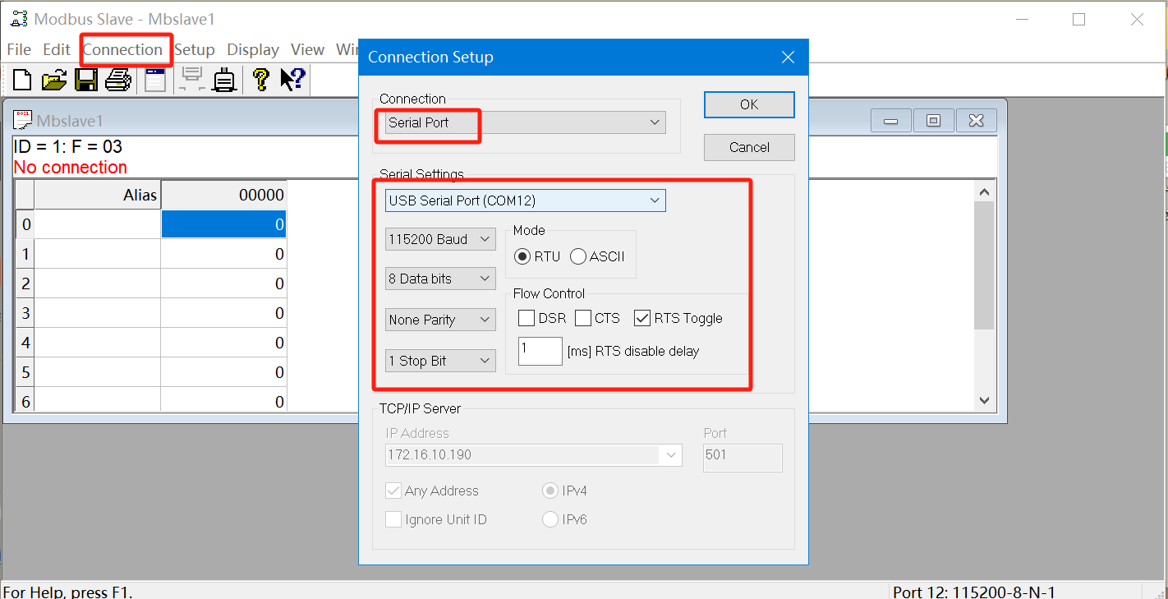The image size is (1168, 599).
Task: Click the disconnect plug toolbar icon
Action: coord(224,80)
